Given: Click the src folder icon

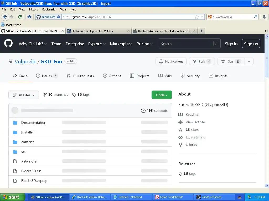Looking at the screenshot, I should tap(15, 152).
